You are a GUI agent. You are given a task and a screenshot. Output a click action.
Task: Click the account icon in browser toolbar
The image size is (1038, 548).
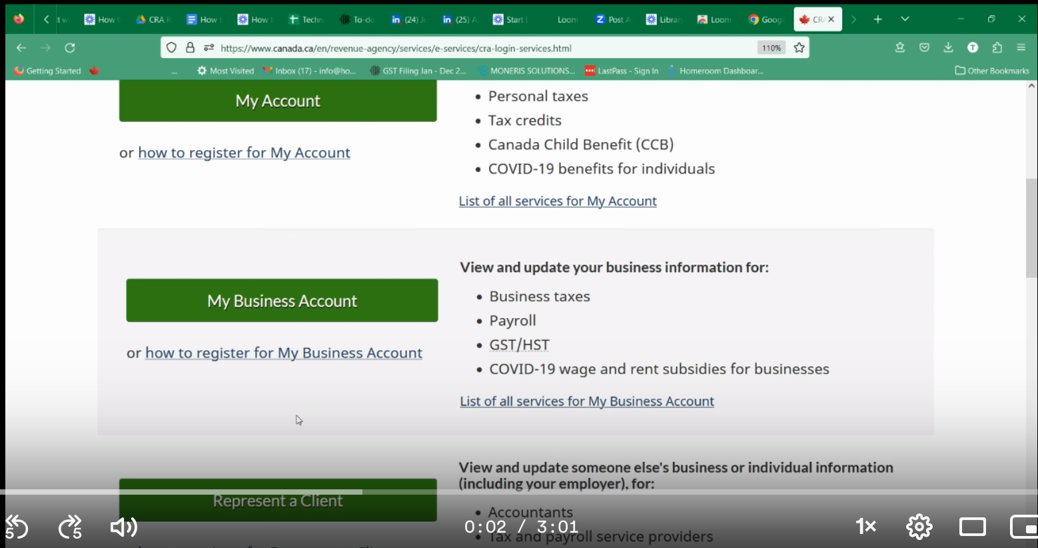tap(973, 47)
